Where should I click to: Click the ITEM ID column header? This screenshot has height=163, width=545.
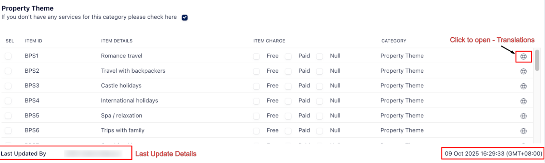click(33, 41)
